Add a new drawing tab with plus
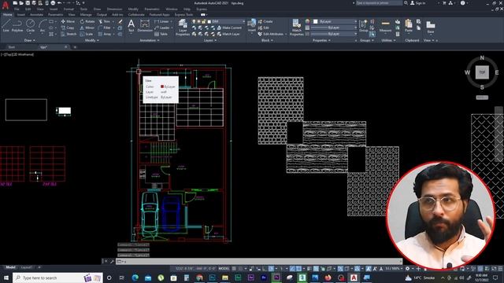Image resolution: width=504 pixels, height=283 pixels. (75, 47)
